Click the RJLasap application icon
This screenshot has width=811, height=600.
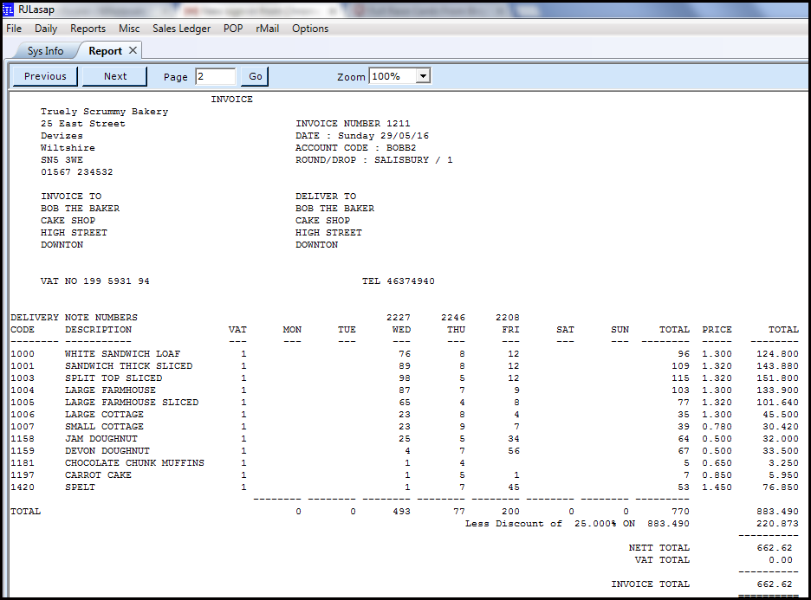8,10
